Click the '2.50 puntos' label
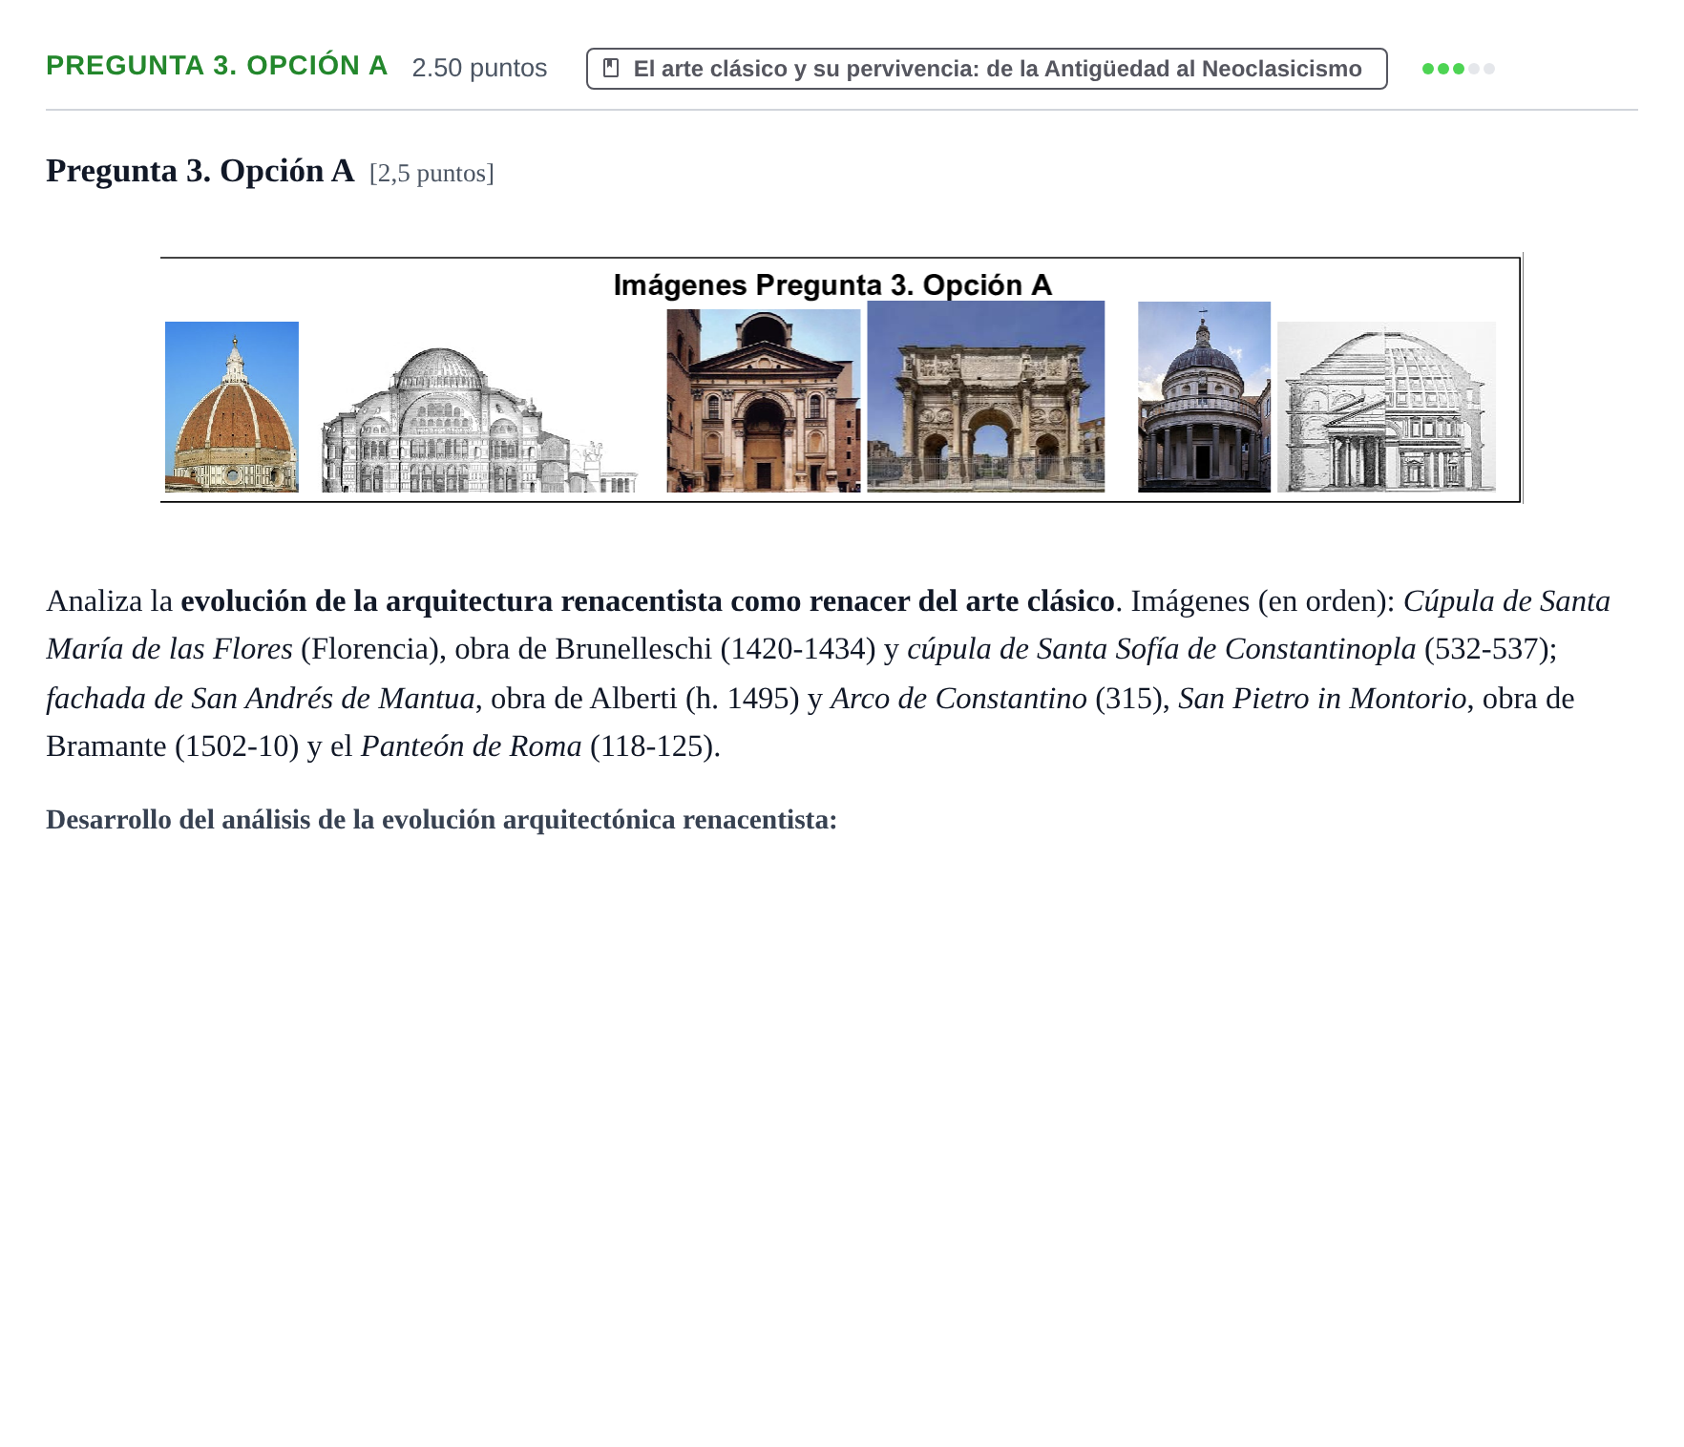The height and width of the screenshot is (1447, 1684). pos(479,68)
